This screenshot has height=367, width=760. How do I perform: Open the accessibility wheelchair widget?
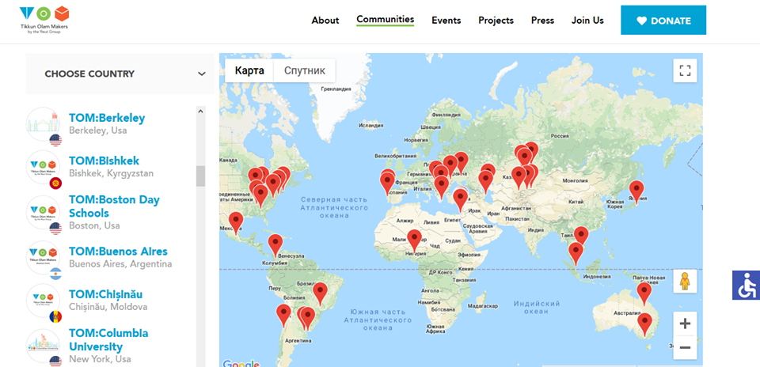(x=746, y=286)
